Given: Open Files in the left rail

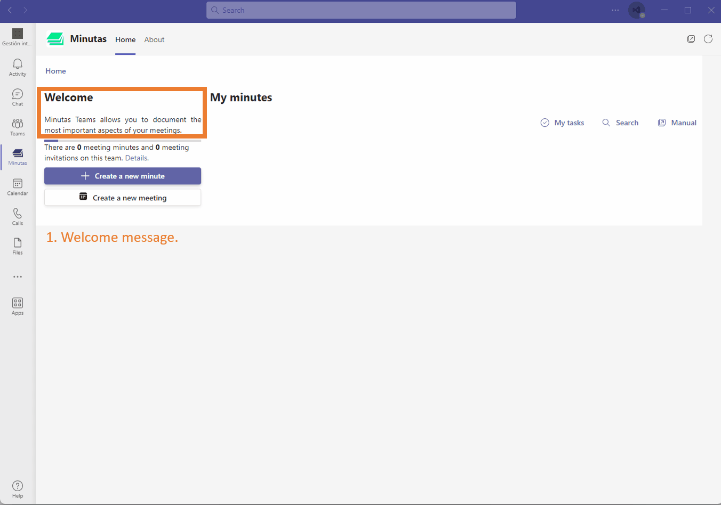Looking at the screenshot, I should pyautogui.click(x=18, y=246).
